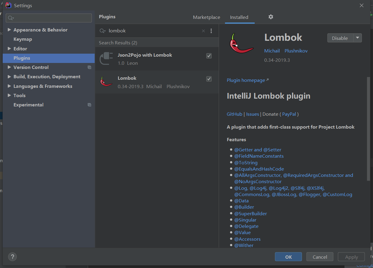Click the large Lombok chili logo

tap(241, 43)
